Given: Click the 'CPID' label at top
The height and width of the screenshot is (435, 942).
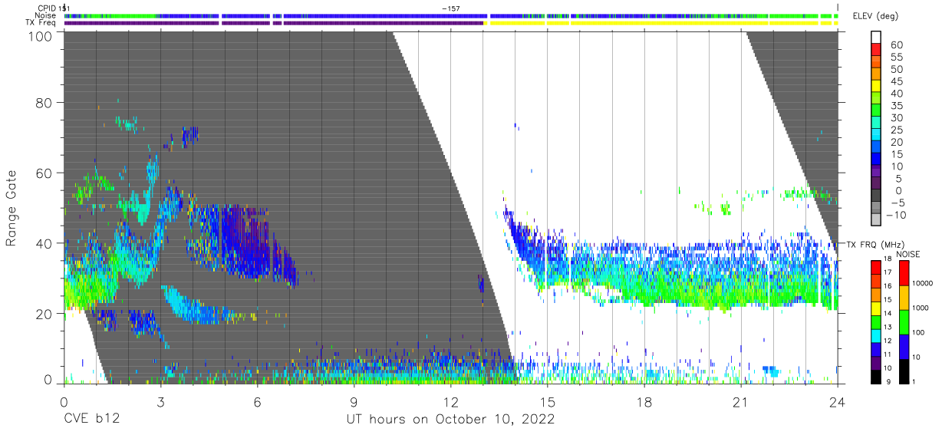Looking at the screenshot, I should point(47,8).
